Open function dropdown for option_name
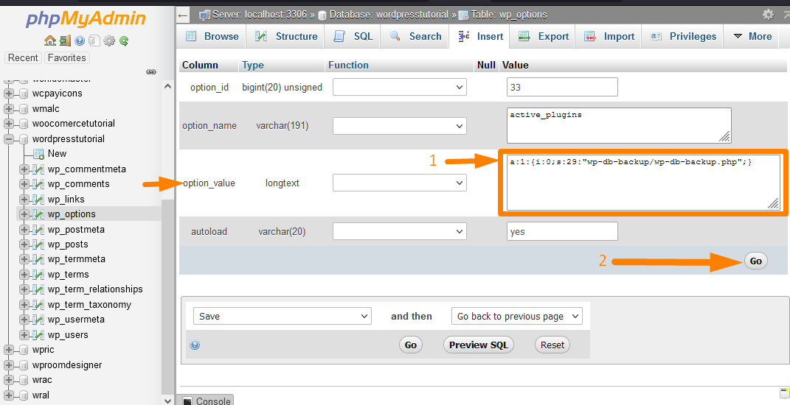This screenshot has width=790, height=405. tap(400, 126)
